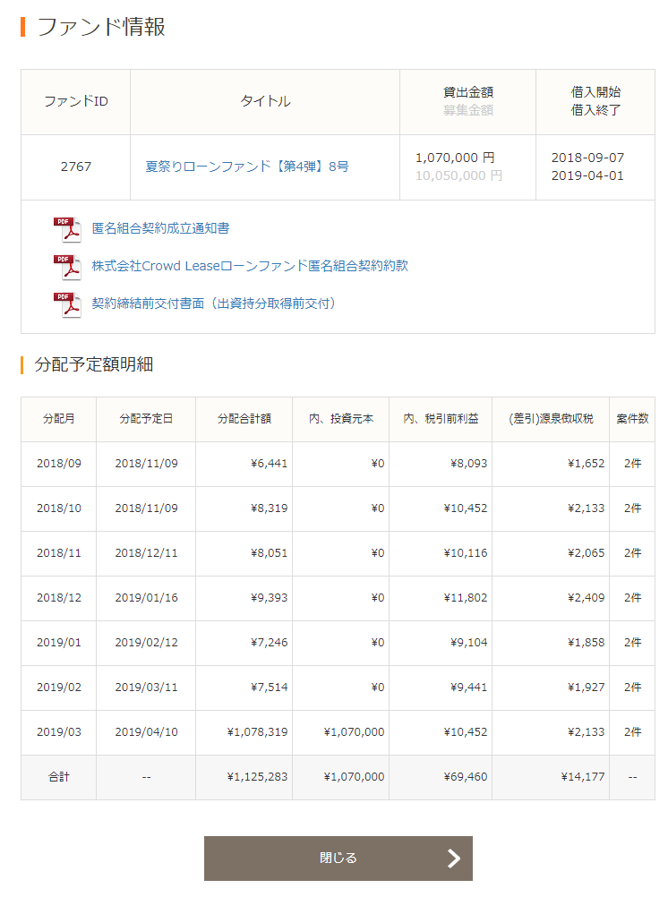Click the ¥8,051 distribution total

pos(269,553)
